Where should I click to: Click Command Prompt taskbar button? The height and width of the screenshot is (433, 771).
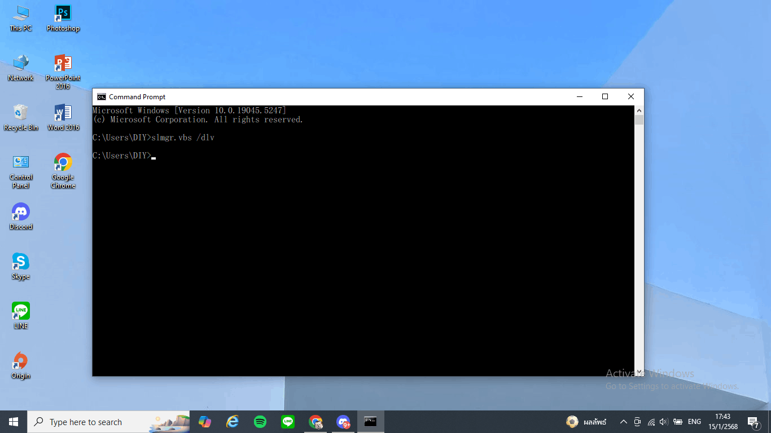click(370, 422)
